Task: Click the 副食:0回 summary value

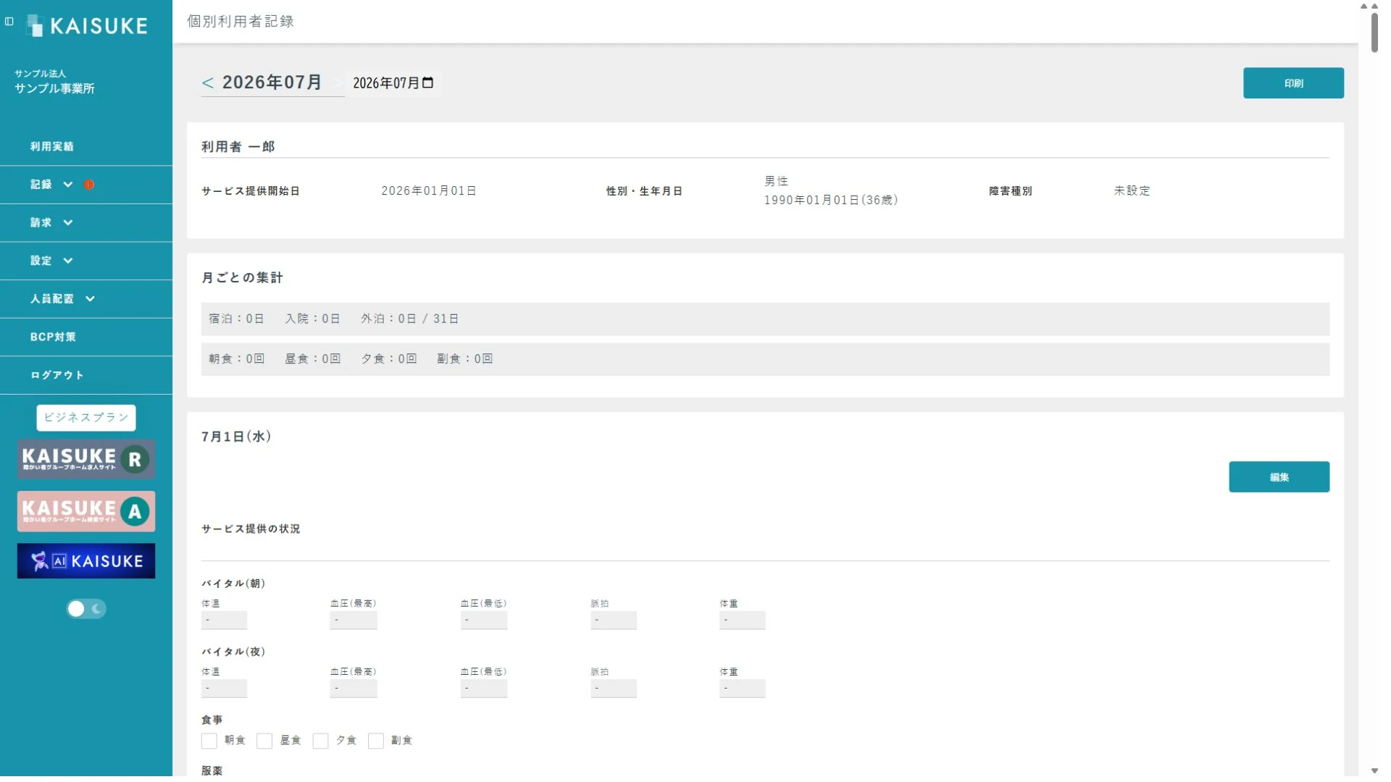Action: tap(464, 359)
